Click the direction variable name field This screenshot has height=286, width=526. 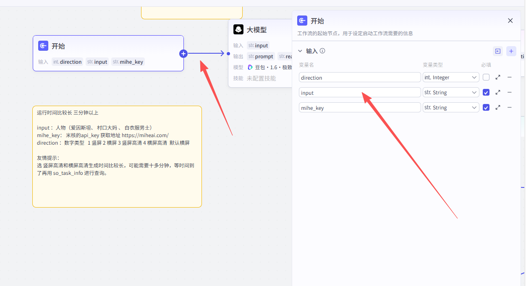[360, 78]
